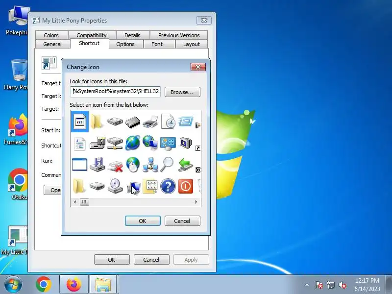
Task: Select the Furries Firefox desktop shortcut
Action: 16,129
